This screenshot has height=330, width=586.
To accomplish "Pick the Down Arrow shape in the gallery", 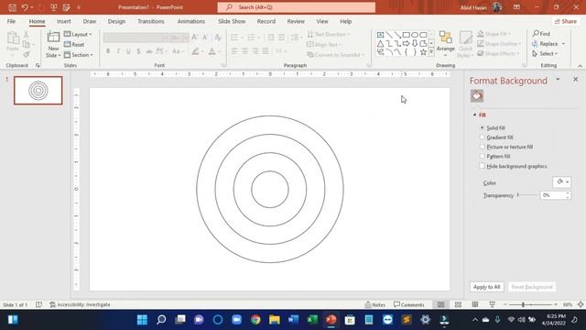I will [415, 43].
